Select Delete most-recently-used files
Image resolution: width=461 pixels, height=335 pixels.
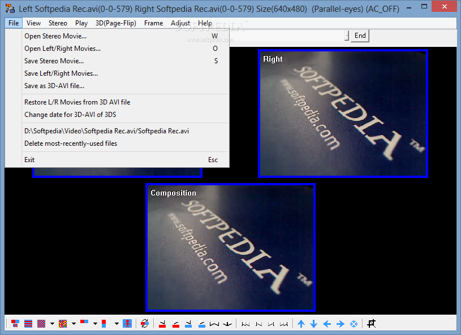pos(117,143)
